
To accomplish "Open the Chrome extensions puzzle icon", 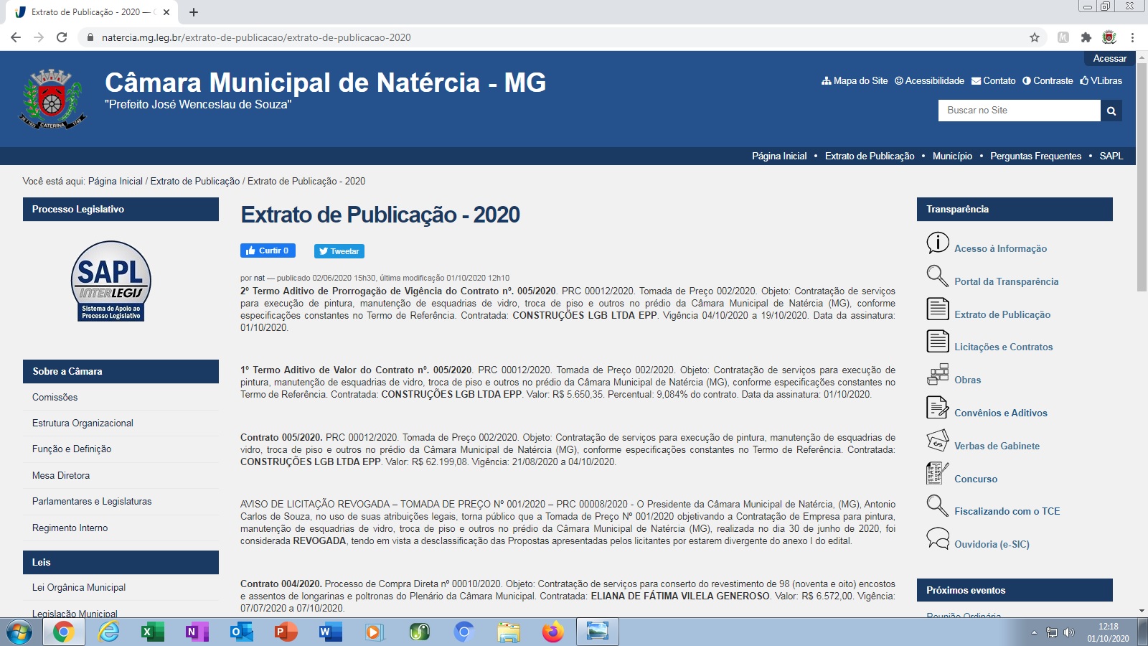I will pos(1086,37).
